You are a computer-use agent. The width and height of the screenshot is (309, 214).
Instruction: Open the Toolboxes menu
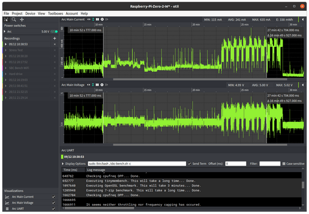tap(55, 14)
